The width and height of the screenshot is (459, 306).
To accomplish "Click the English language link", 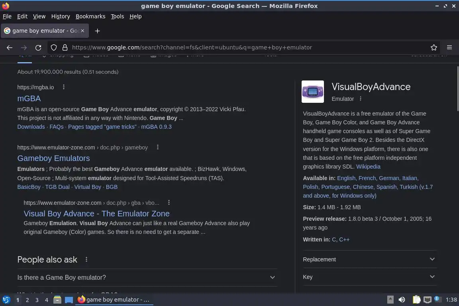I will [346, 178].
